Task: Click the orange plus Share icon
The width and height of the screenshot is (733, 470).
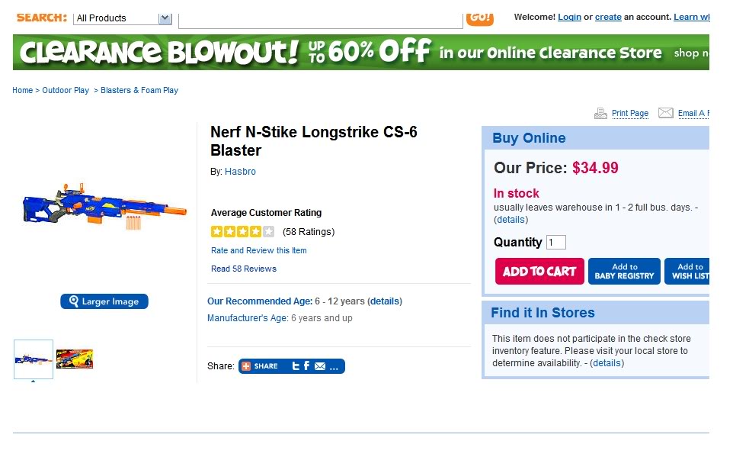Action: 246,366
